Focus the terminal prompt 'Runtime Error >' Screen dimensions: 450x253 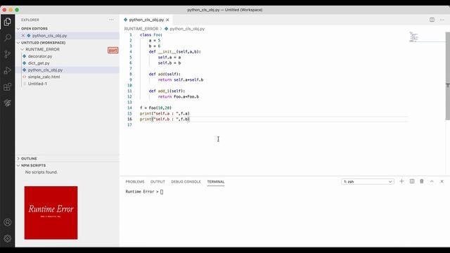coord(142,192)
